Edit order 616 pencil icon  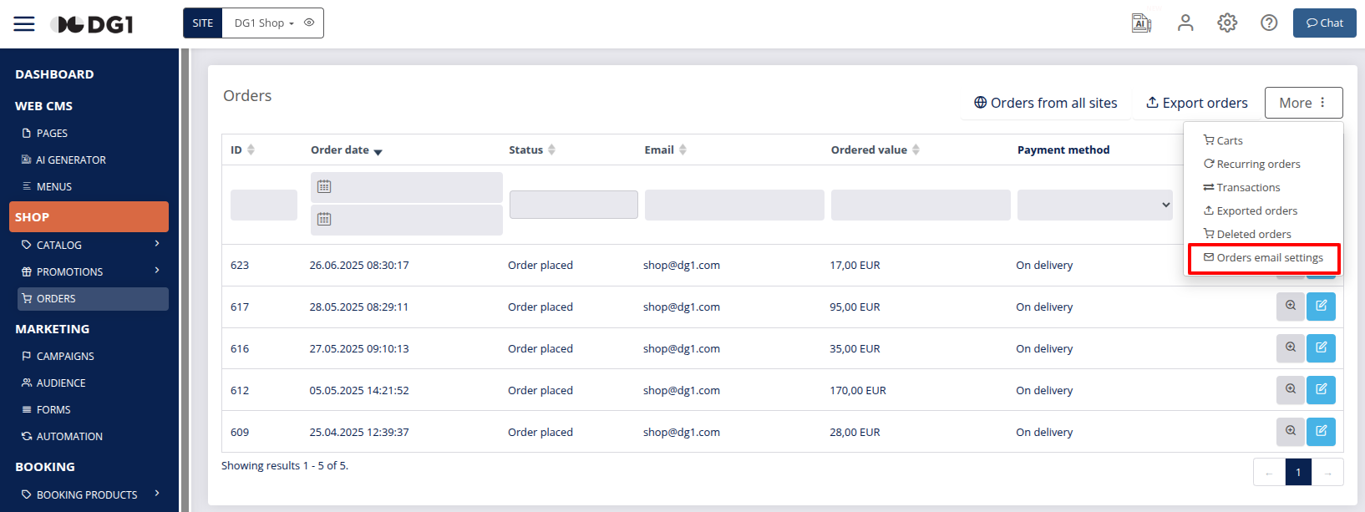pyautogui.click(x=1322, y=348)
